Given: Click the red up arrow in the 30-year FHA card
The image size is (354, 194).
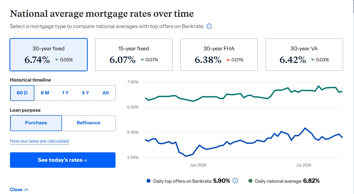Looking at the screenshot, I should [x=228, y=60].
